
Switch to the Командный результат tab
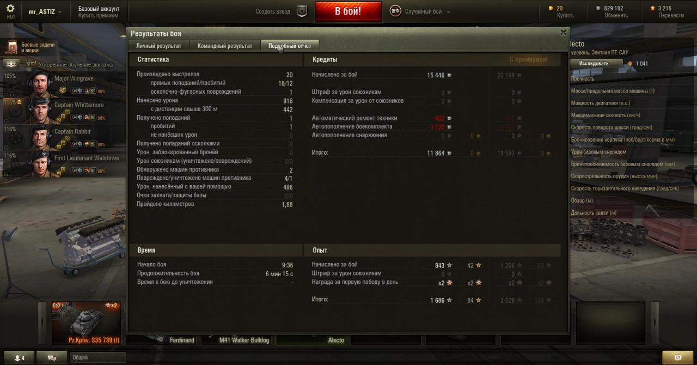coord(225,46)
